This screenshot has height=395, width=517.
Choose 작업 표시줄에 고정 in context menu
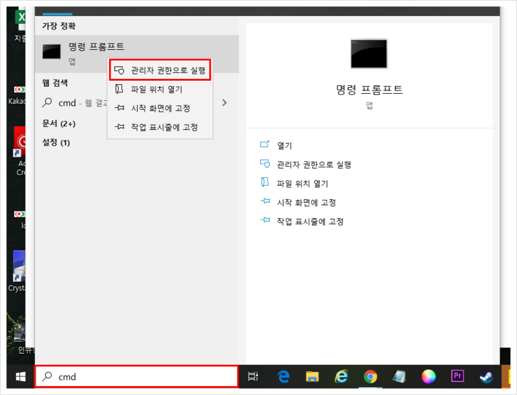tap(160, 127)
